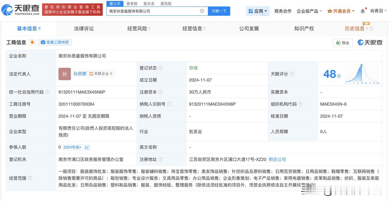388x201 pixels.
Task: Open the 附近公司 link
Action: pyautogui.click(x=277, y=159)
